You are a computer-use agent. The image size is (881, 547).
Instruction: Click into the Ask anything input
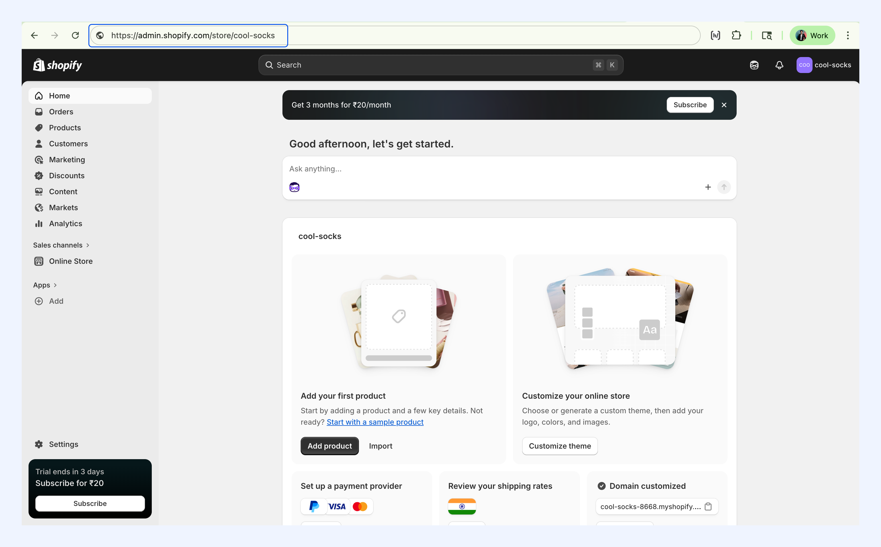pyautogui.click(x=509, y=169)
